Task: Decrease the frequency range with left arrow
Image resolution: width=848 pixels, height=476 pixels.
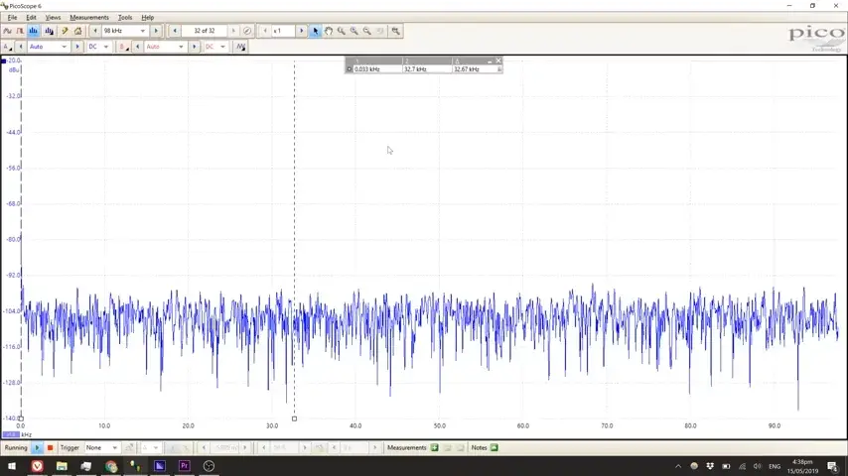Action: [x=95, y=31]
